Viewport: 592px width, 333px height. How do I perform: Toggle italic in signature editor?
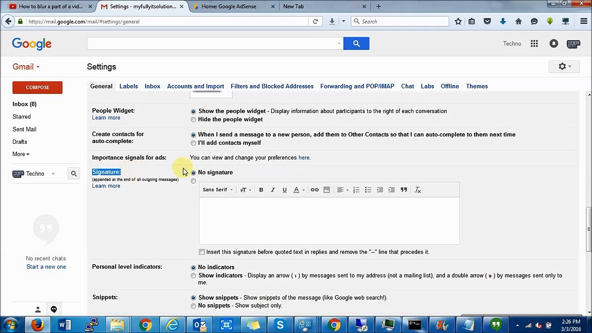[x=273, y=190]
